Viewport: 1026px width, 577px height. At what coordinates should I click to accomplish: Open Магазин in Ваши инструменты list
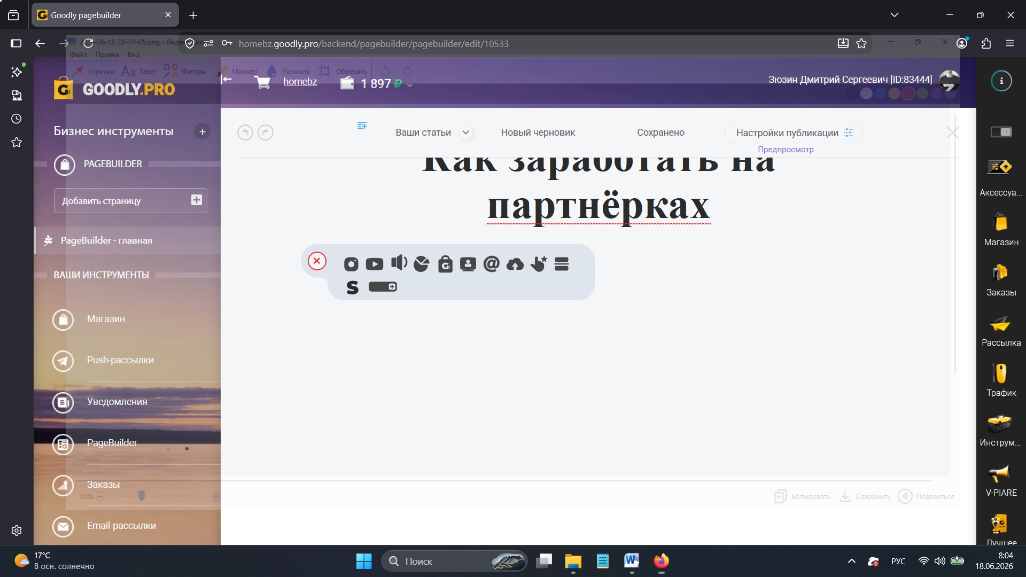[x=106, y=319]
